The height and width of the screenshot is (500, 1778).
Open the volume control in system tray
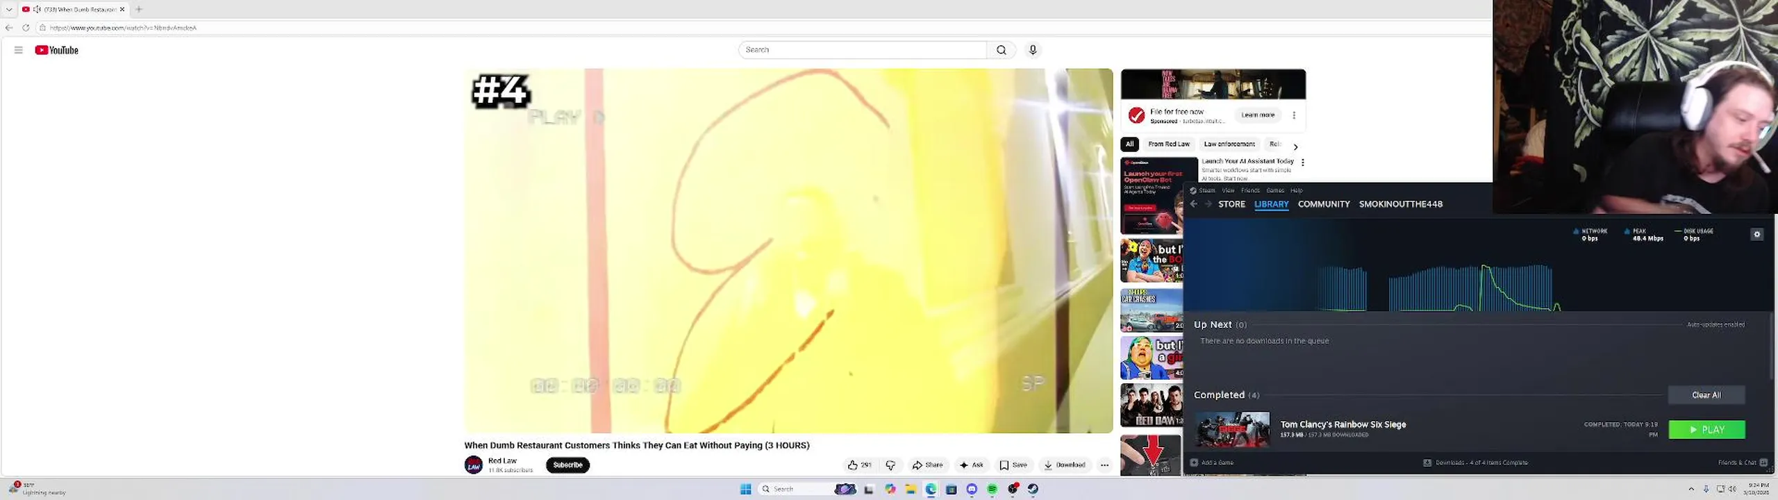(x=1731, y=490)
